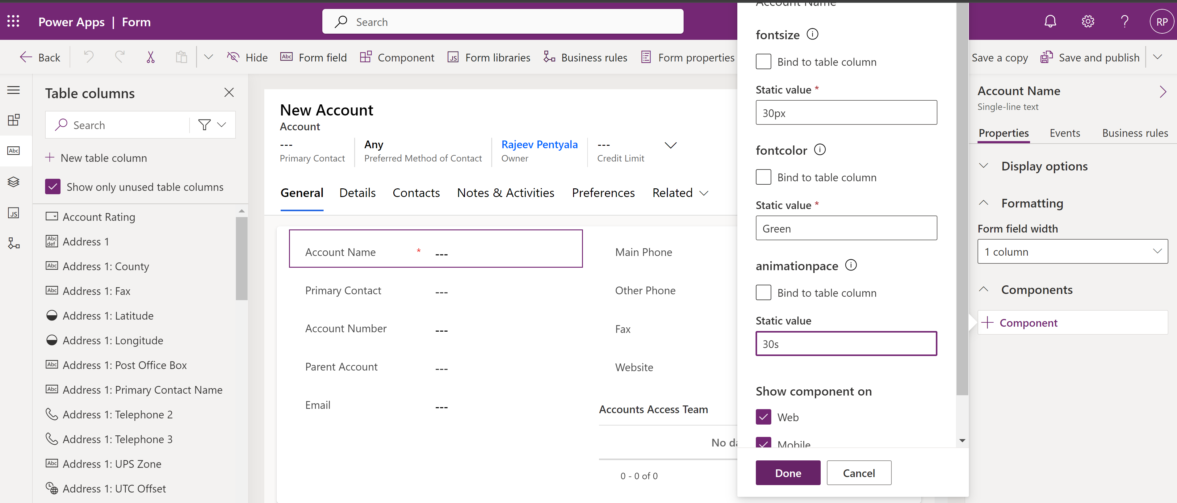
Task: Open the app launcher waffle icon
Action: coord(13,22)
